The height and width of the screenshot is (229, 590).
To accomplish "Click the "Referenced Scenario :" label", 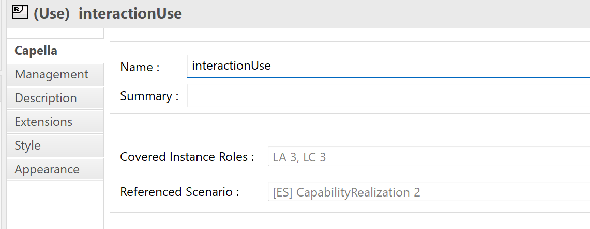I will pos(179,192).
